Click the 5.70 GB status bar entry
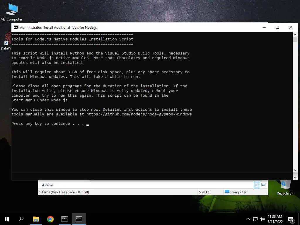 [204, 192]
